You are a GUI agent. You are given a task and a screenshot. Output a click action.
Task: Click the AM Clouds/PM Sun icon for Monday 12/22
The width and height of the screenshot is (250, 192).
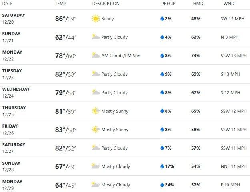(95, 56)
